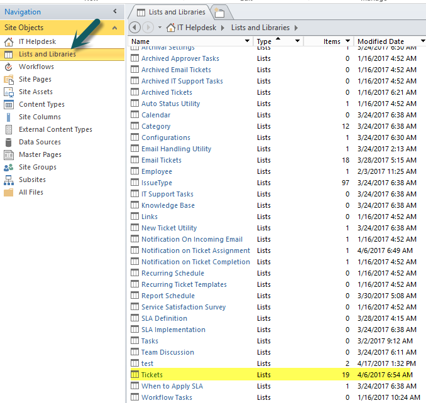The height and width of the screenshot is (403, 426).
Task: Collapse the Navigation pane with the chevron
Action: point(115,11)
